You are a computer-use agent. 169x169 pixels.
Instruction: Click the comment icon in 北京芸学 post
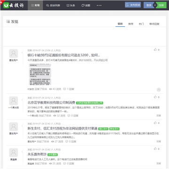point(69,115)
